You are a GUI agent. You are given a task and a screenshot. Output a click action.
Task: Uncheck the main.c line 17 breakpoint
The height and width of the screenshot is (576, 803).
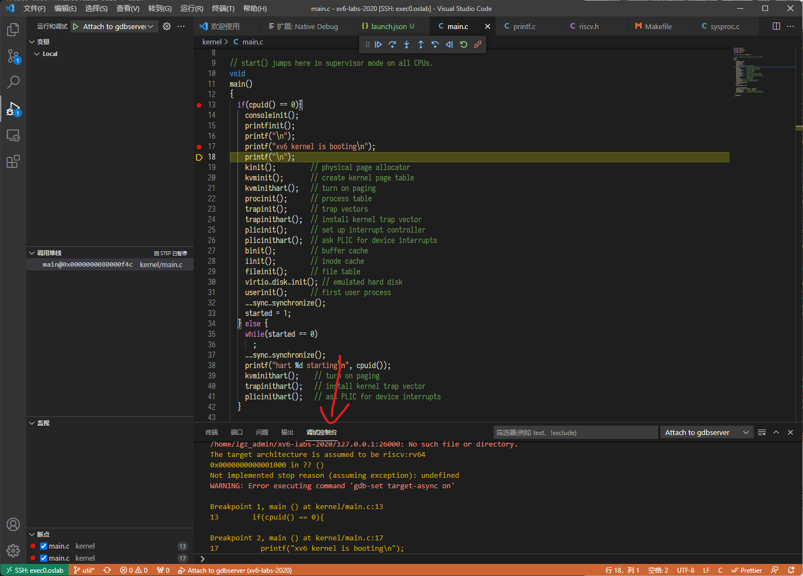click(43, 558)
